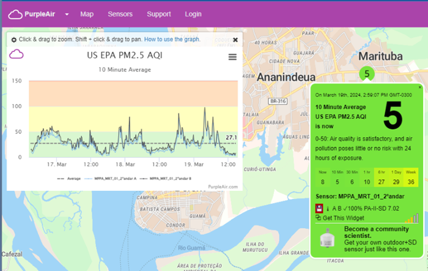The height and width of the screenshot is (271, 428).
Task: Click the widget copy icon
Action: [319, 218]
